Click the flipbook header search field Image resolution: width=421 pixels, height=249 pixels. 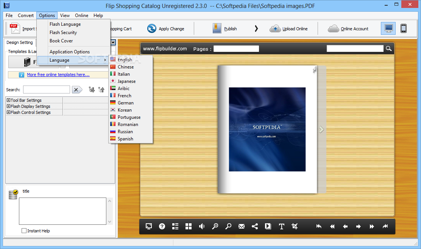click(x=355, y=48)
